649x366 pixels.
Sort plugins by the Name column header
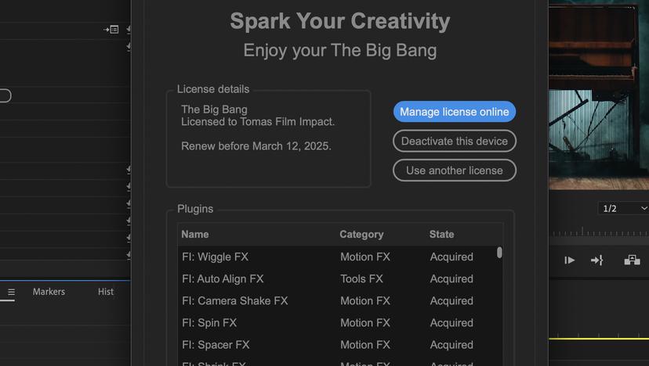point(195,235)
